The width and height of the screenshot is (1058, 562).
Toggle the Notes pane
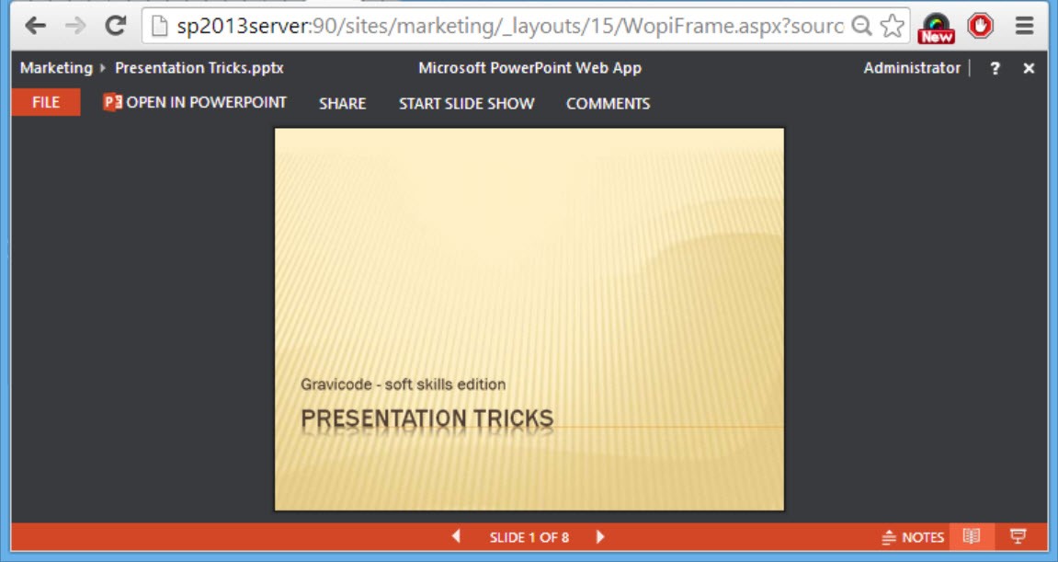tap(913, 537)
